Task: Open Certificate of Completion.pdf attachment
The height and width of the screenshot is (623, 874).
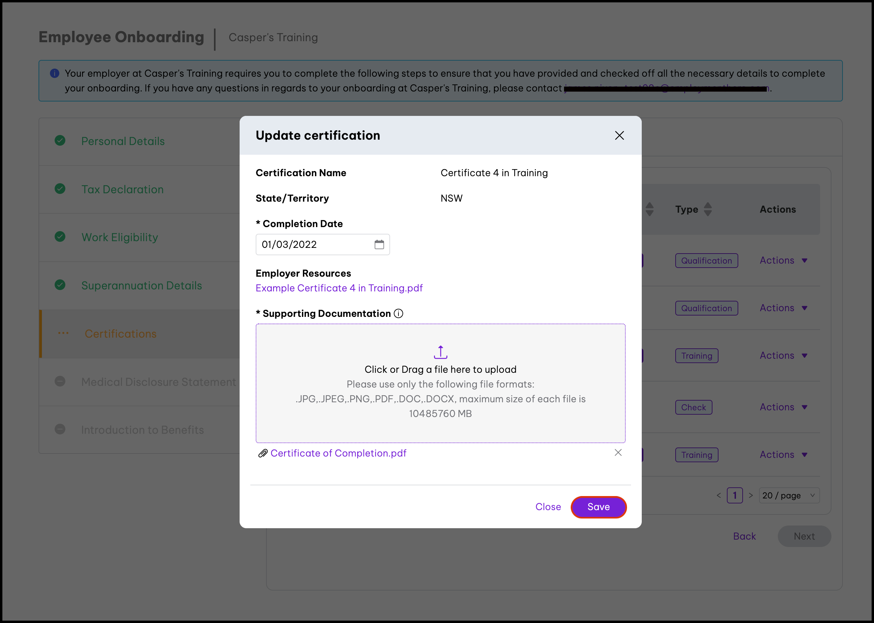Action: click(x=338, y=453)
